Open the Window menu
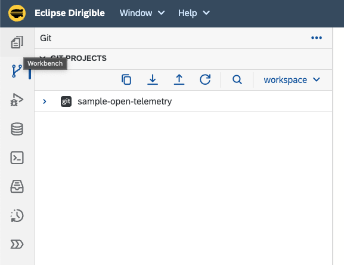Image resolution: width=344 pixels, height=265 pixels. [x=142, y=13]
